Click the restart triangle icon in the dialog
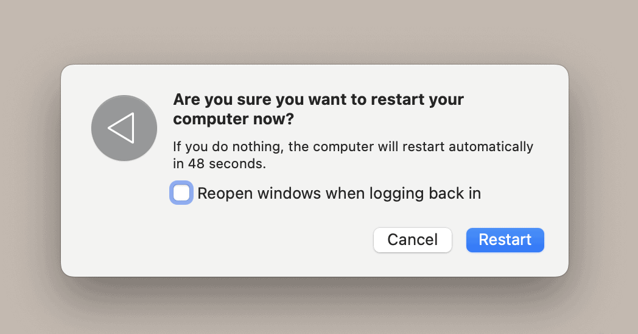 122,128
